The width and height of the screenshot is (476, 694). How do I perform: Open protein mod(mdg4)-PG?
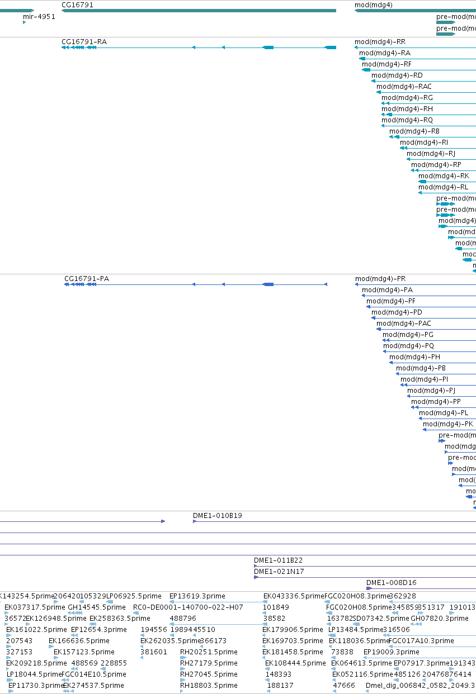tap(408, 334)
